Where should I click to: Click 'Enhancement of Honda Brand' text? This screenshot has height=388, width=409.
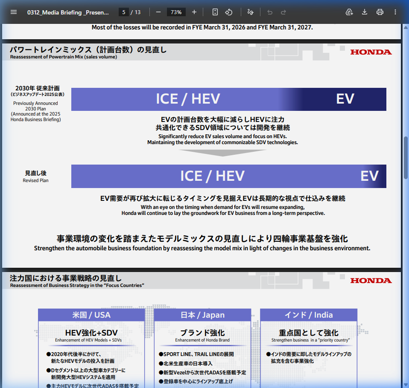202,340
